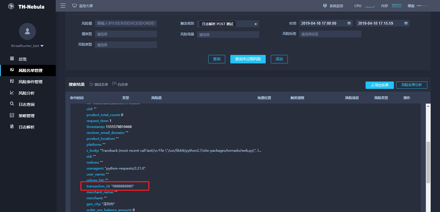Remove the 日志解析 POST 测试 rule tag

[x=256, y=24]
